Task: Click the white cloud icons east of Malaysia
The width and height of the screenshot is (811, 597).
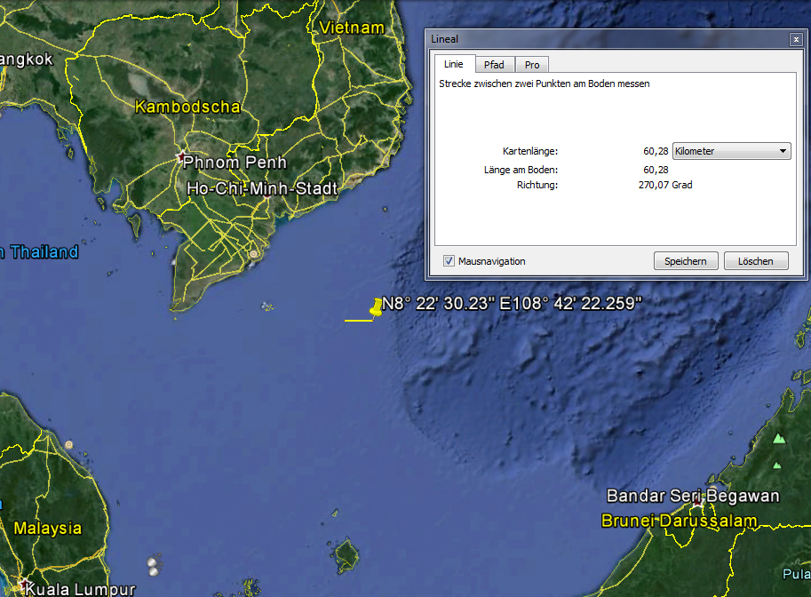Action: point(155,564)
